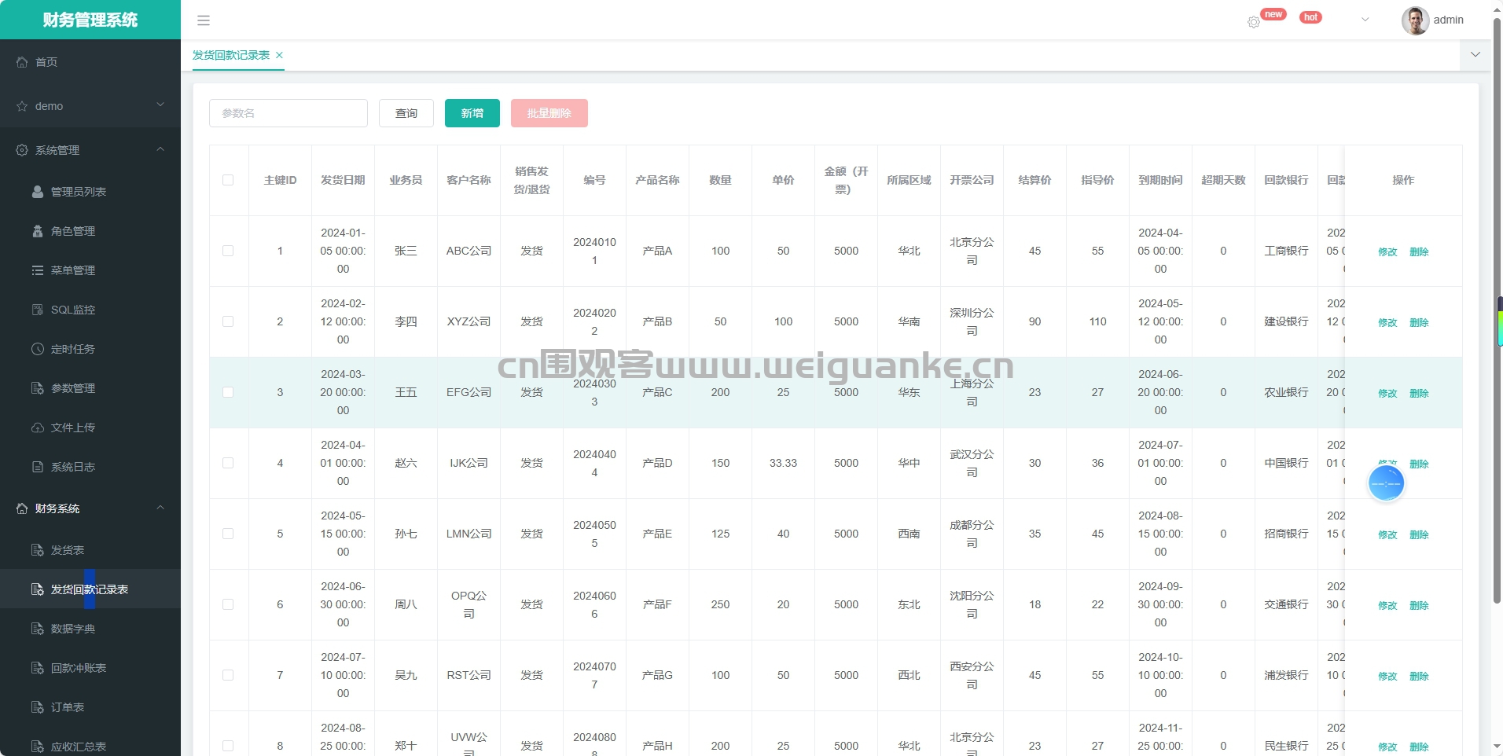The width and height of the screenshot is (1503, 756).
Task: Click the home icon beside 首页
Action: tap(22, 62)
